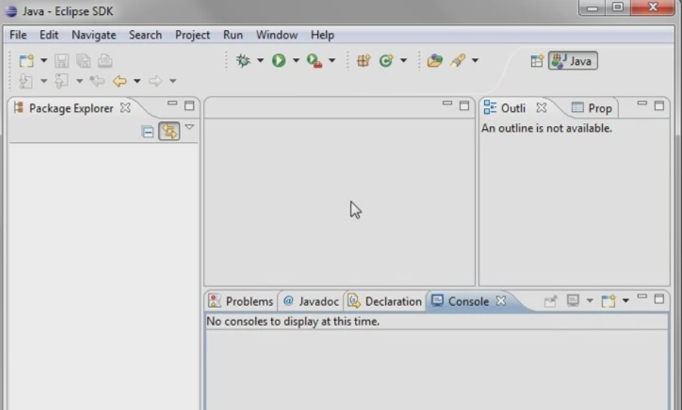Click the External Tools run icon
The width and height of the screenshot is (682, 410).
[x=314, y=60]
